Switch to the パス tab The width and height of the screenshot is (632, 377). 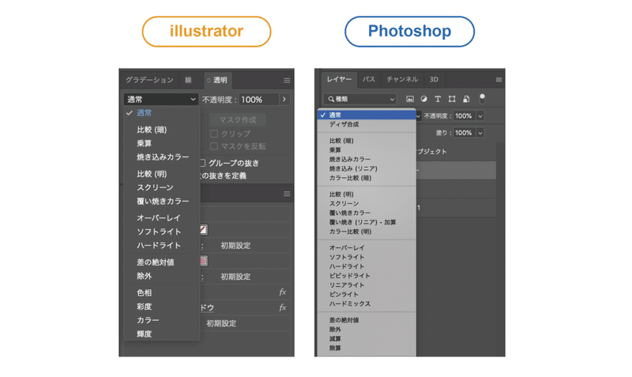[x=369, y=80]
